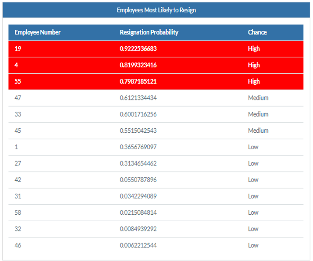Click the Employee Number column header

tap(37, 32)
